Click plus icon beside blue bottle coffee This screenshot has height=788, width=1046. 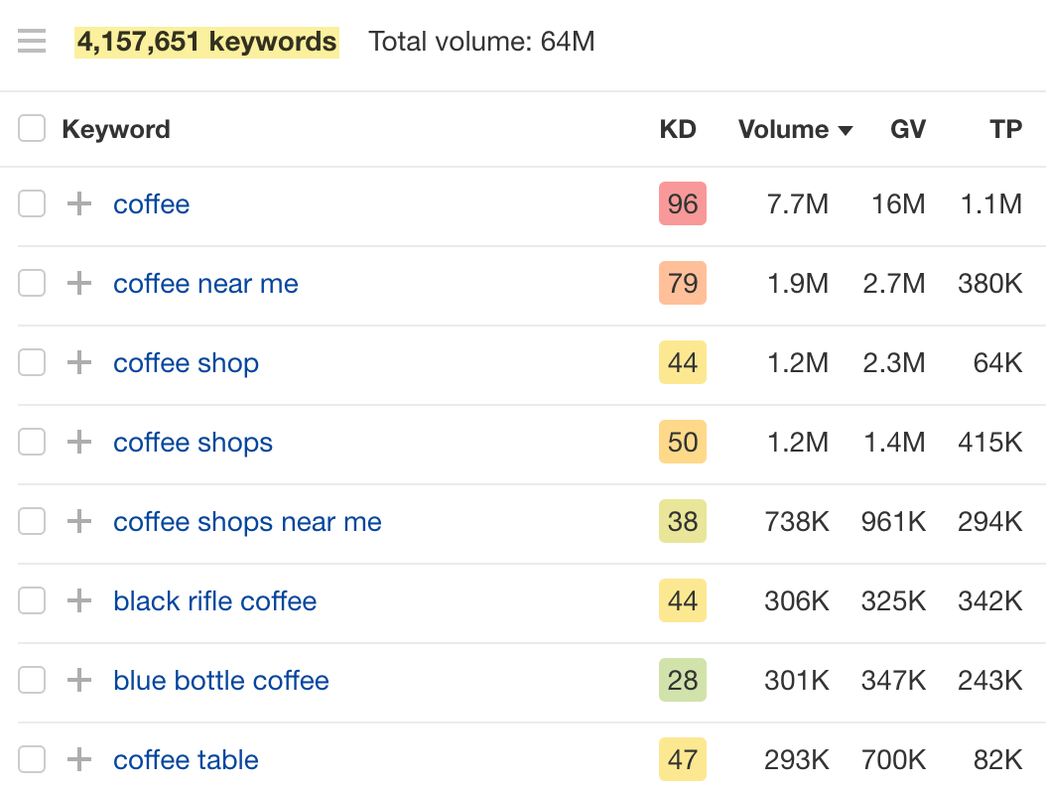[x=78, y=681]
